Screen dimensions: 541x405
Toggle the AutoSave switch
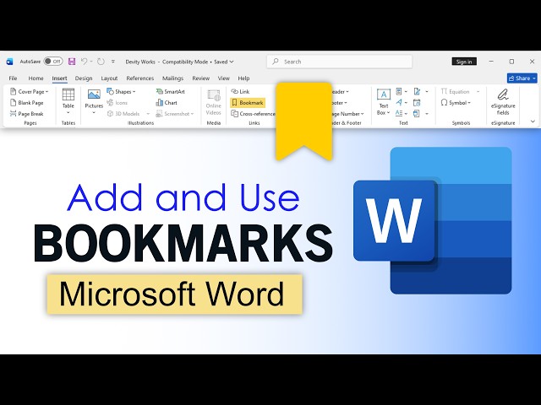(x=53, y=62)
